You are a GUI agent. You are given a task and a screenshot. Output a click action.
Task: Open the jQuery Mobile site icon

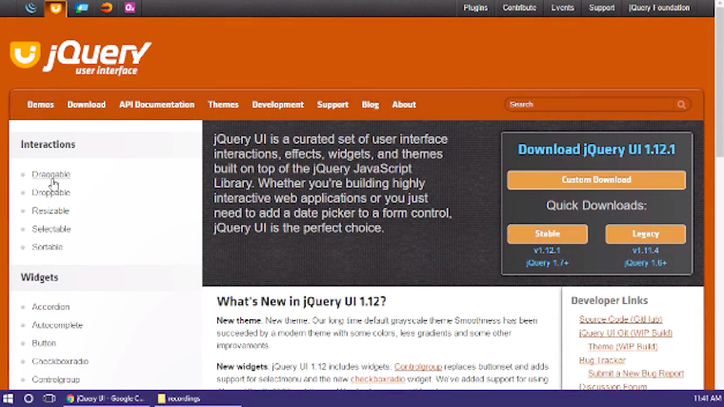tap(81, 8)
